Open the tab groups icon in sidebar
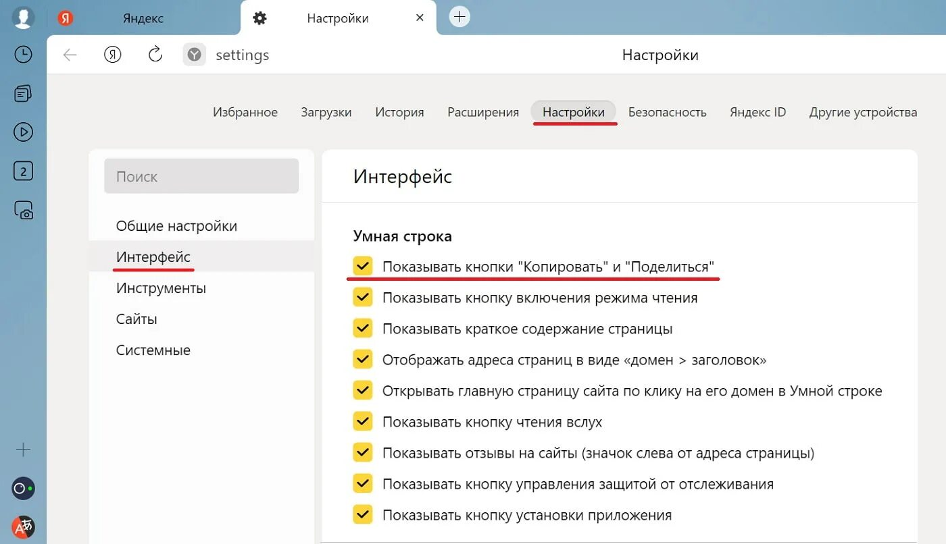 coord(23,93)
